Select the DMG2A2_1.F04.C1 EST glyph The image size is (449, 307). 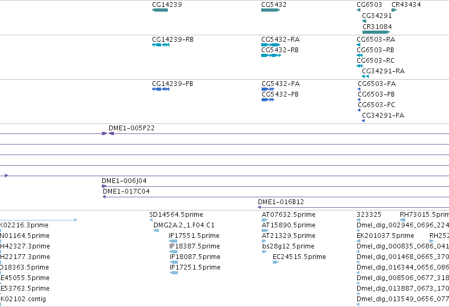156,231
